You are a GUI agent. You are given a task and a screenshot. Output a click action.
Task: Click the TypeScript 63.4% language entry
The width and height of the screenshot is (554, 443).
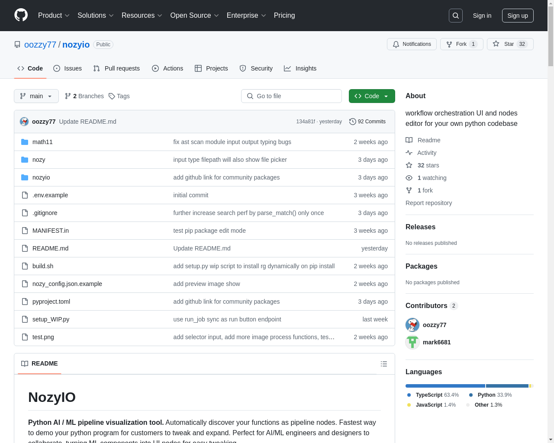pos(433,395)
